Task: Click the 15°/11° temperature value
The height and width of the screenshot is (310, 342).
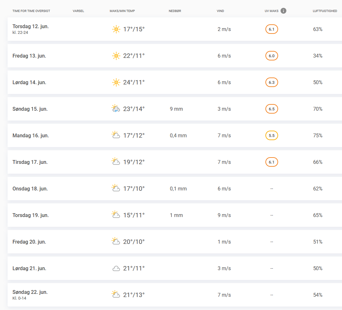Action: point(134,215)
